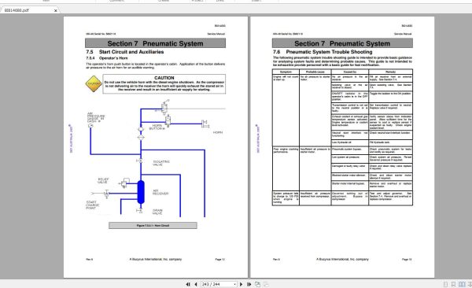
Task: Open the page number dropdown arrow
Action: coord(234,284)
